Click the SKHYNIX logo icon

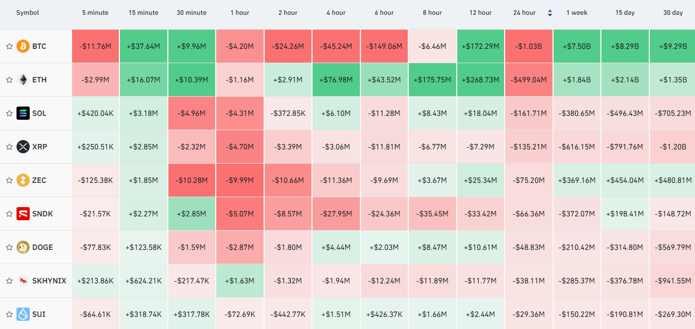pyautogui.click(x=23, y=281)
